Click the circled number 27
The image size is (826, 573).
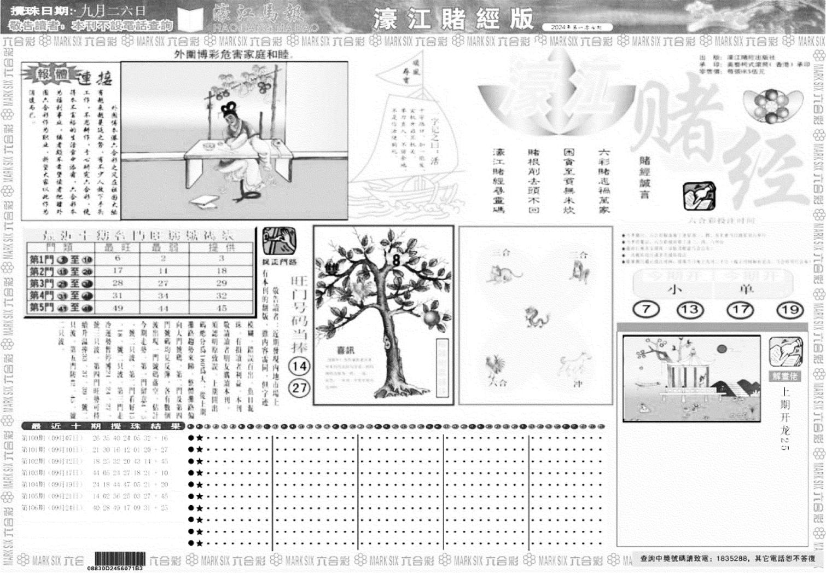(299, 388)
